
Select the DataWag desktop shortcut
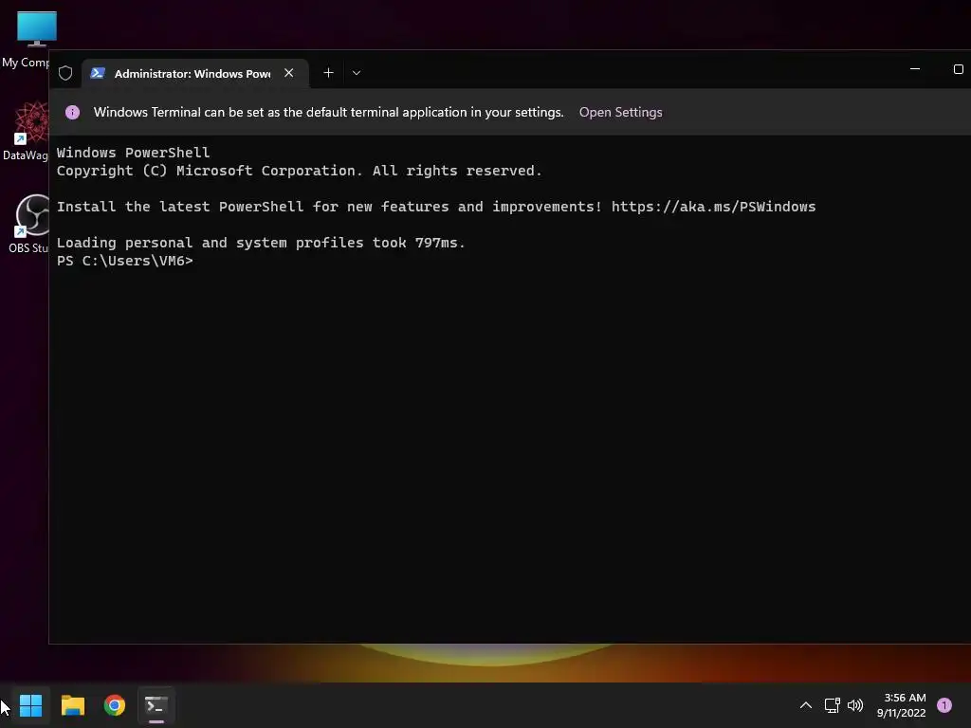coord(26,131)
